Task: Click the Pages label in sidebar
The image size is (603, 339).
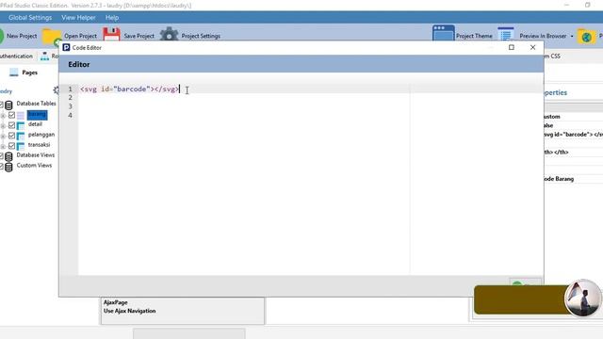Action: tap(29, 73)
